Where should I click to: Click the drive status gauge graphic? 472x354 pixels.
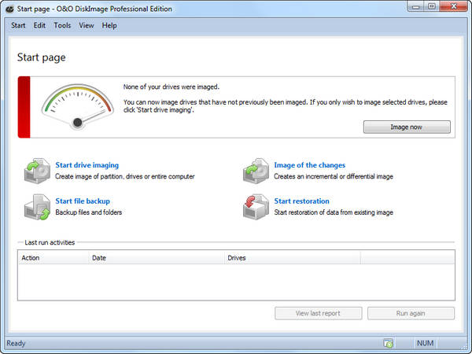[x=76, y=106]
